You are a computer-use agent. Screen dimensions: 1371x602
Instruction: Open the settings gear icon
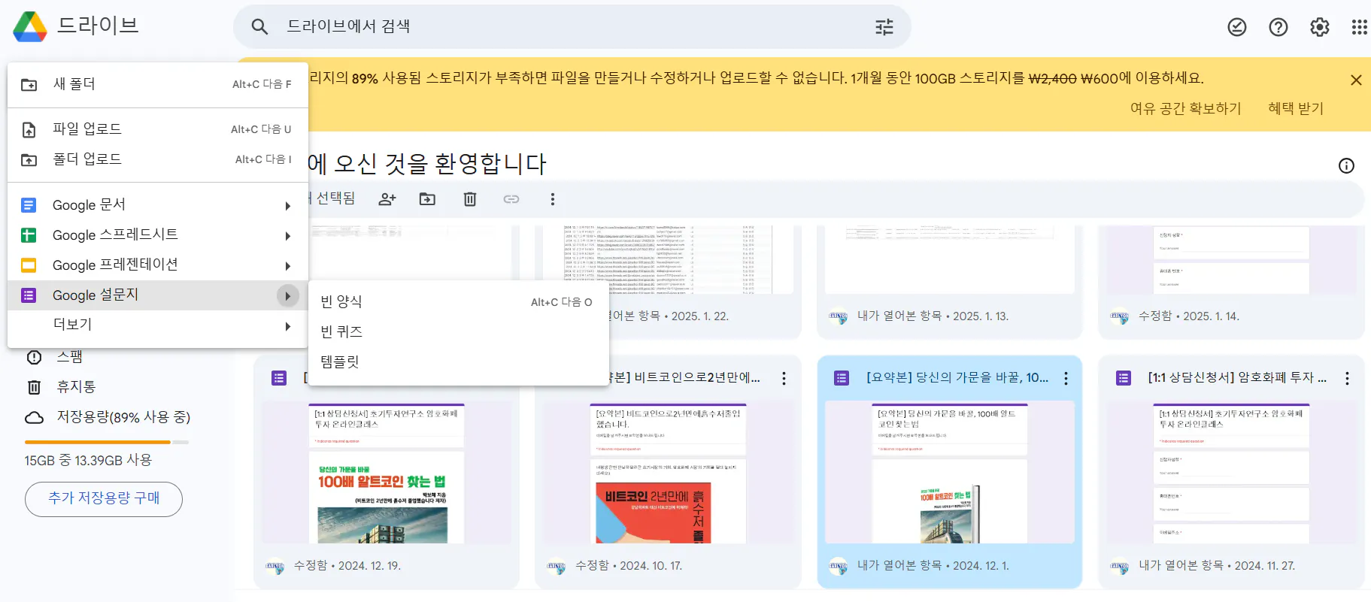click(1320, 27)
